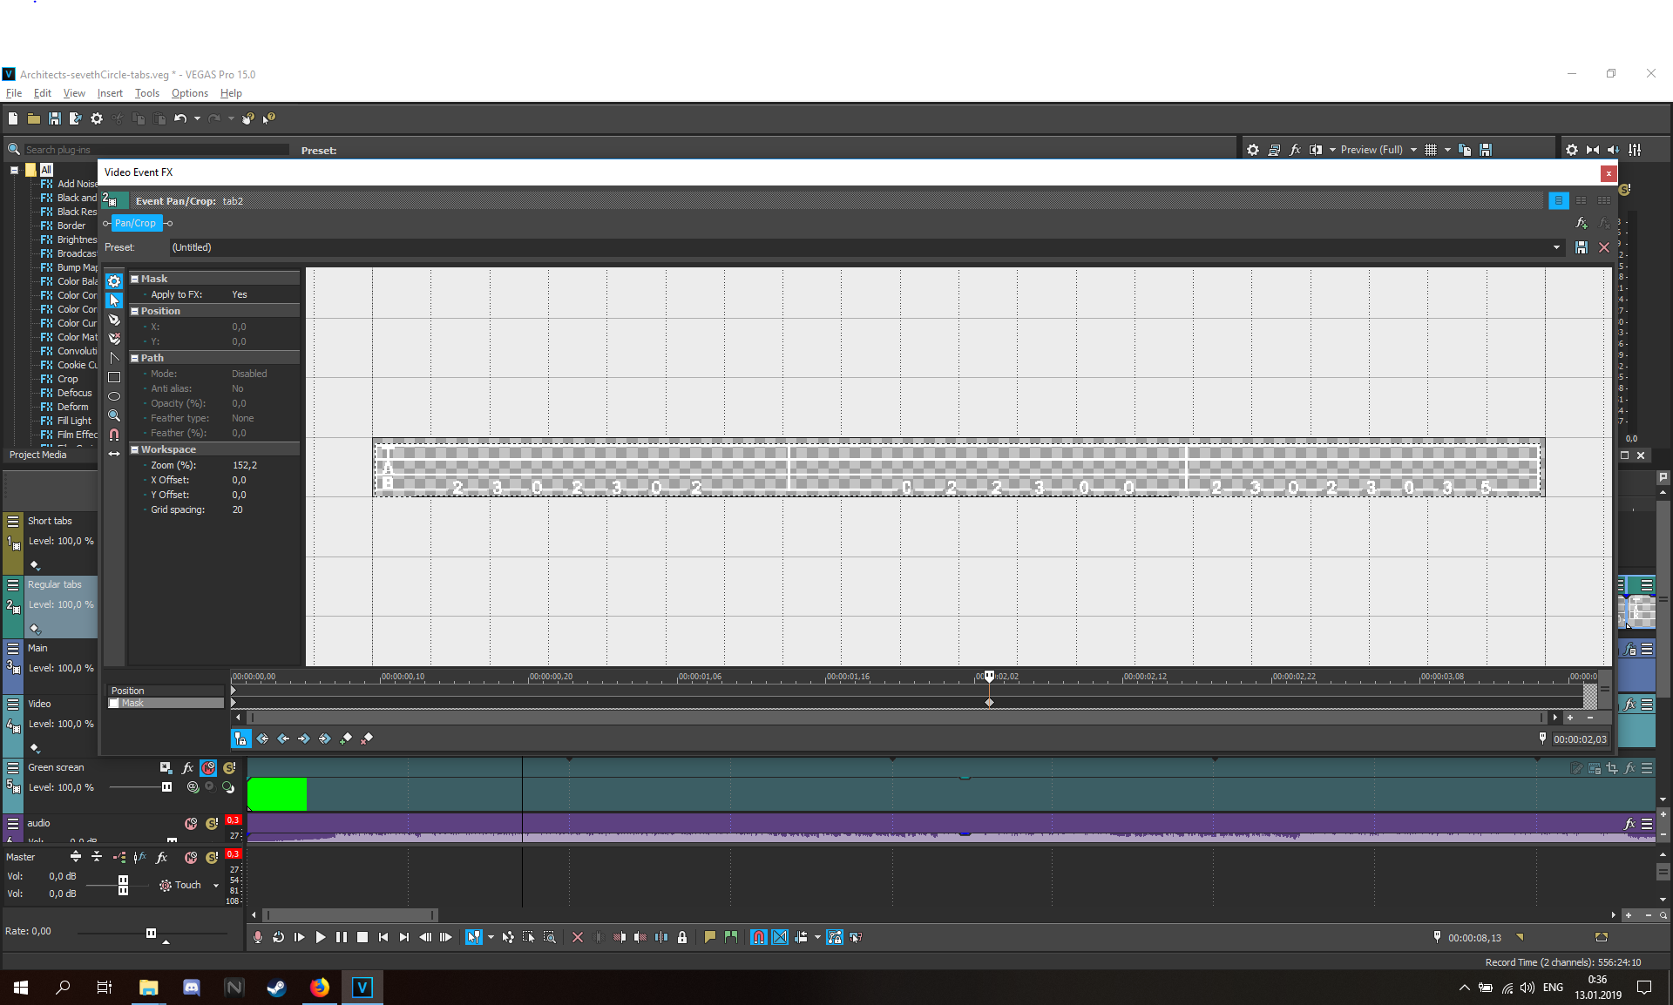The height and width of the screenshot is (1005, 1673).
Task: Expand the Path section
Action: point(135,357)
